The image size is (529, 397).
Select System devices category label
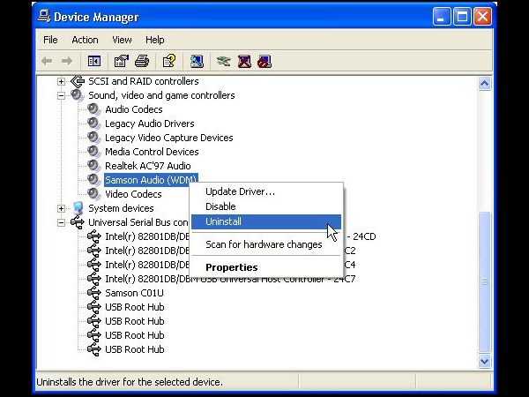(x=121, y=208)
